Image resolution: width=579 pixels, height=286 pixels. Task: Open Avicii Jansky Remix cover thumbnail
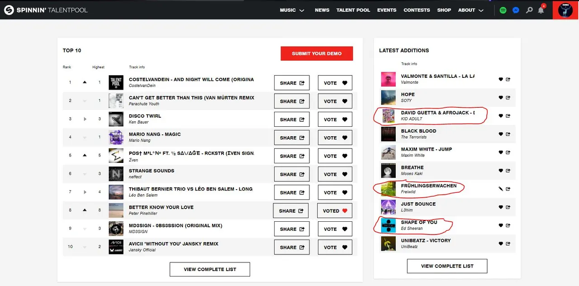[x=116, y=247]
